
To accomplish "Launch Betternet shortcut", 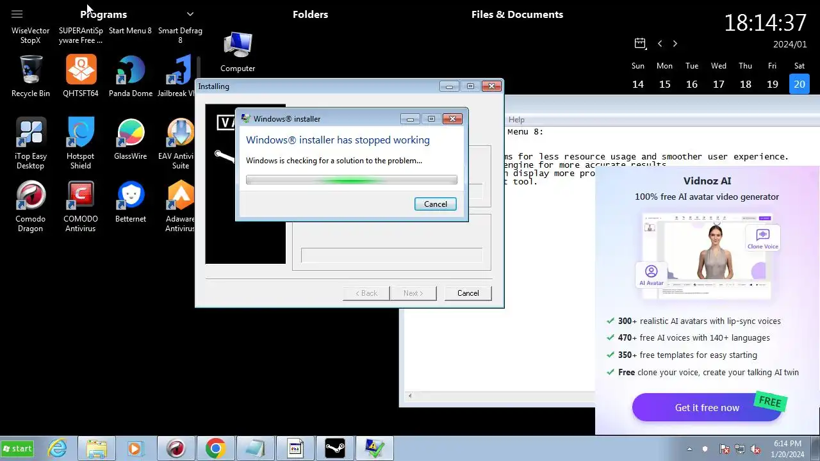I will (x=131, y=202).
